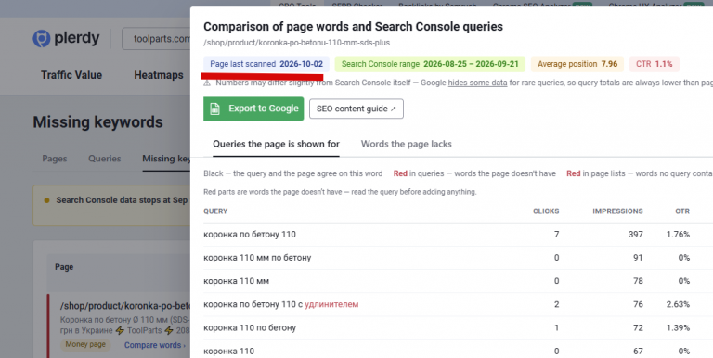713x358 pixels.
Task: Click the /shop/product/koronka-po-beto page row link
Action: (124, 306)
